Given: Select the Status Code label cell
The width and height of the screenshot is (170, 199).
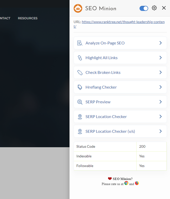Looking at the screenshot, I should (x=105, y=147).
